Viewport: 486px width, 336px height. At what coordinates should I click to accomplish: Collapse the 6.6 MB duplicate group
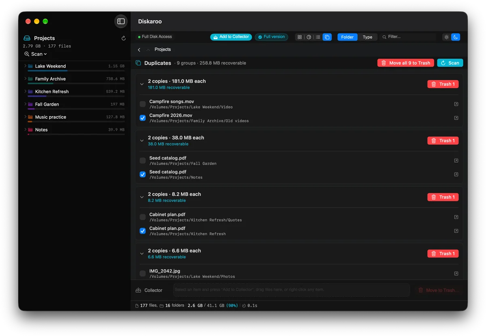coord(142,253)
